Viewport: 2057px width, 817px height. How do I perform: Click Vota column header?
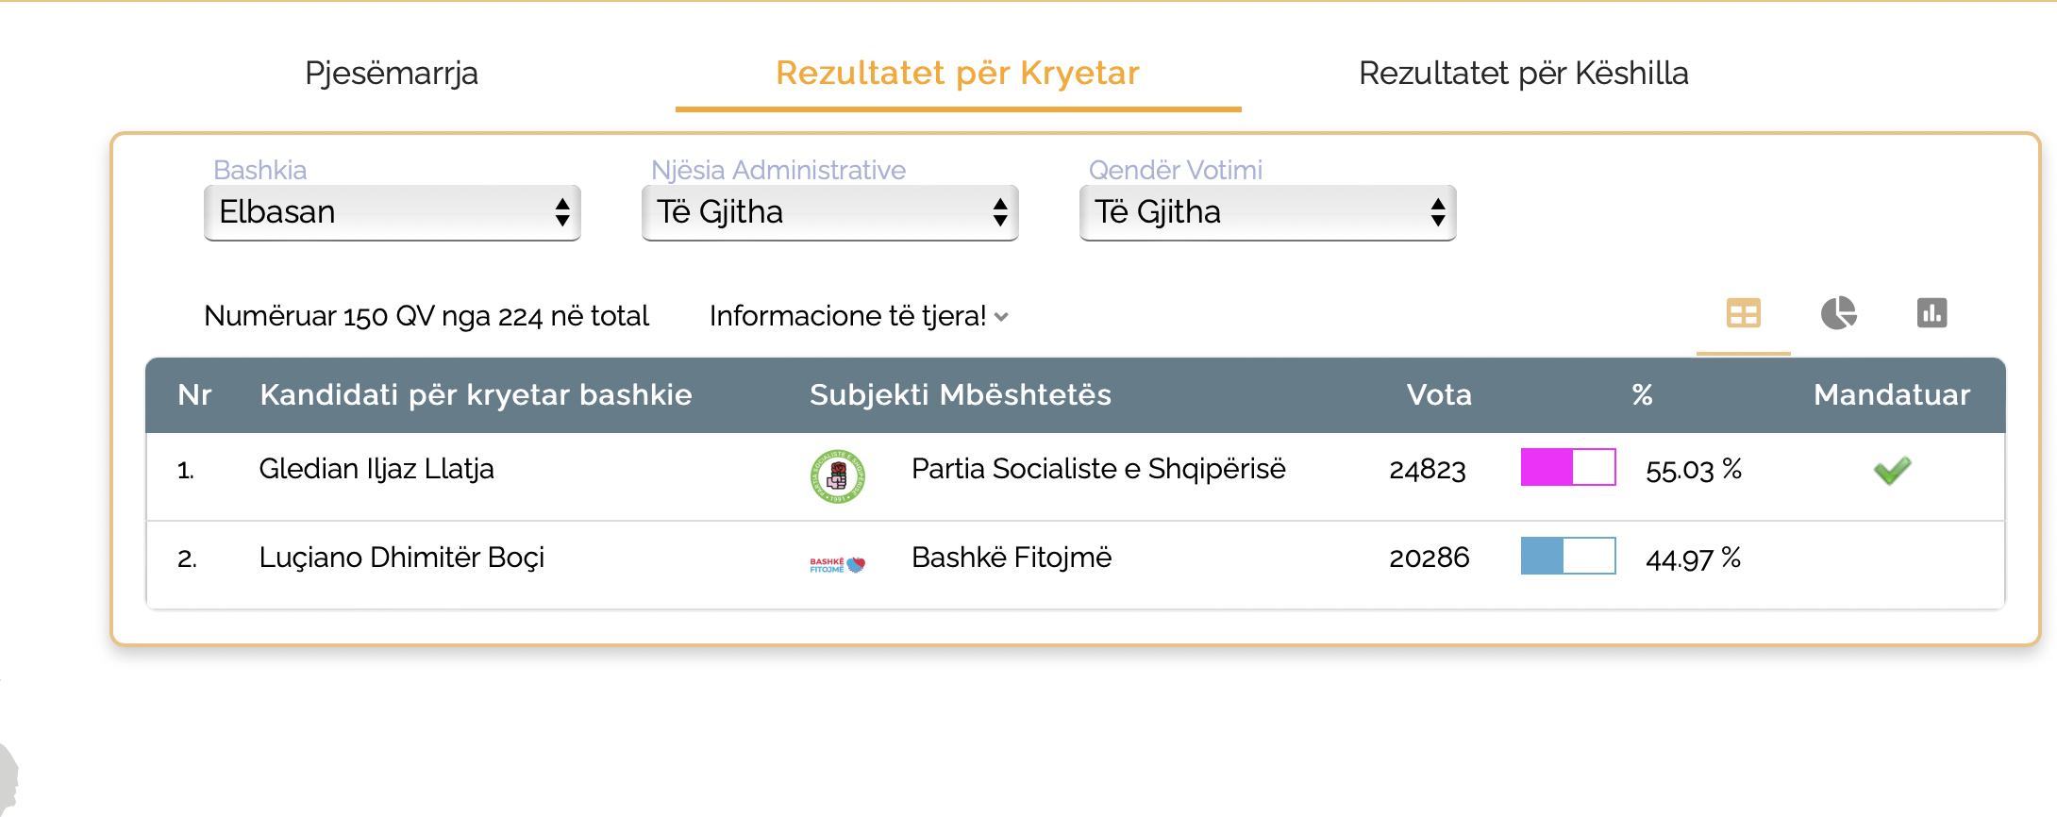[x=1439, y=394]
